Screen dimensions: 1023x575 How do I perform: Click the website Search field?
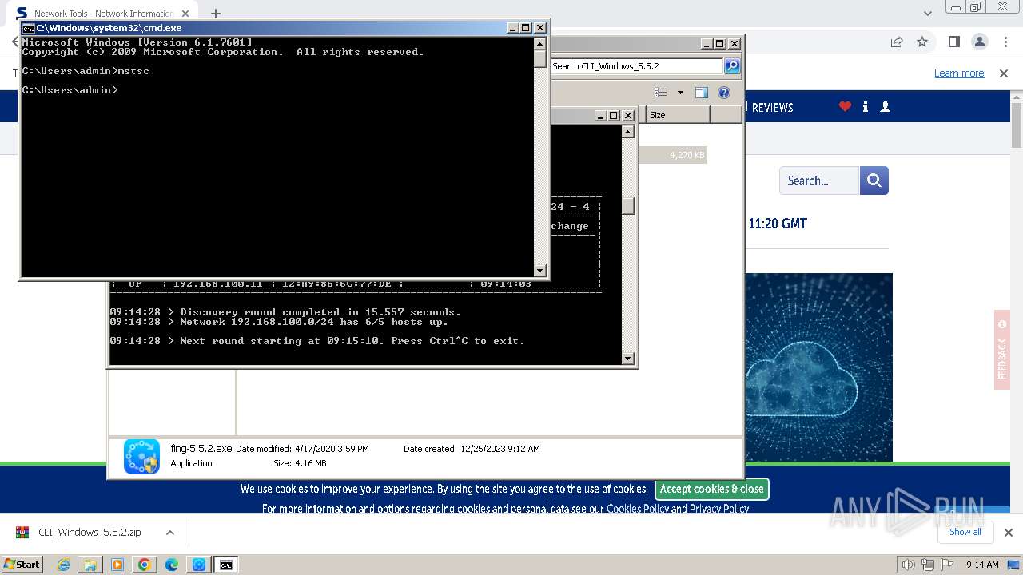coord(819,180)
